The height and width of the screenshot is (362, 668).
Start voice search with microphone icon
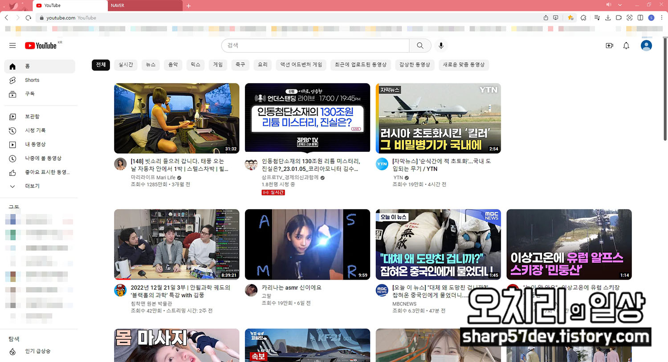click(x=441, y=45)
